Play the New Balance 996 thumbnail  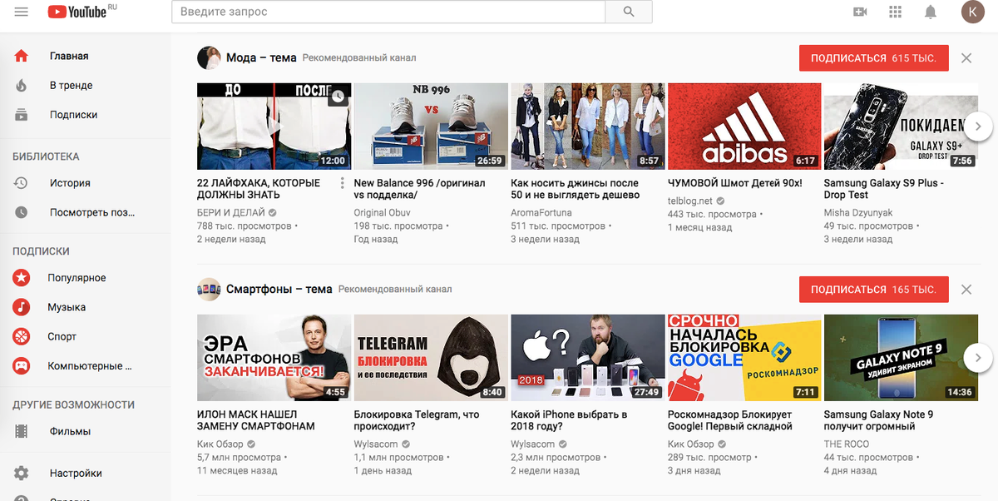[x=431, y=126]
